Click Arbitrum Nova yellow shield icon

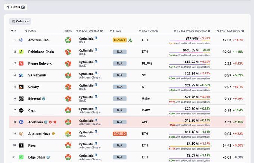pyautogui.click(x=53, y=134)
